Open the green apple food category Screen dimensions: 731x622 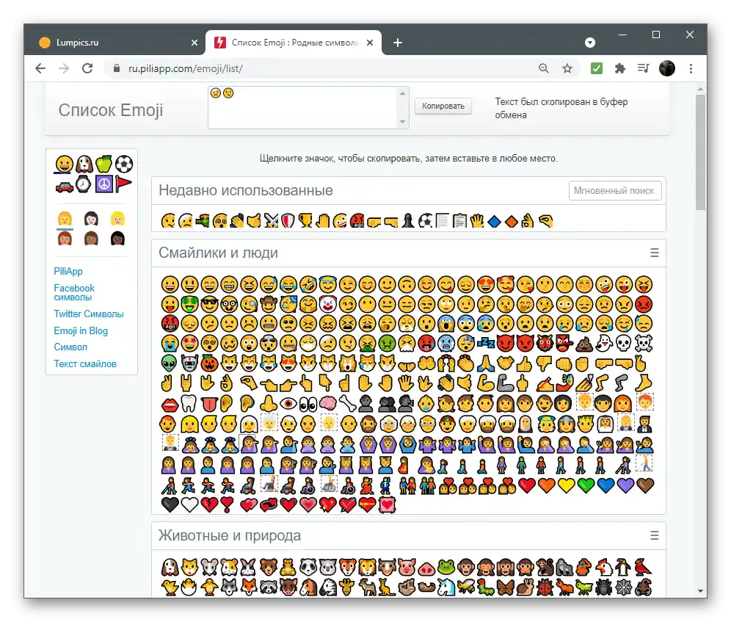[103, 164]
